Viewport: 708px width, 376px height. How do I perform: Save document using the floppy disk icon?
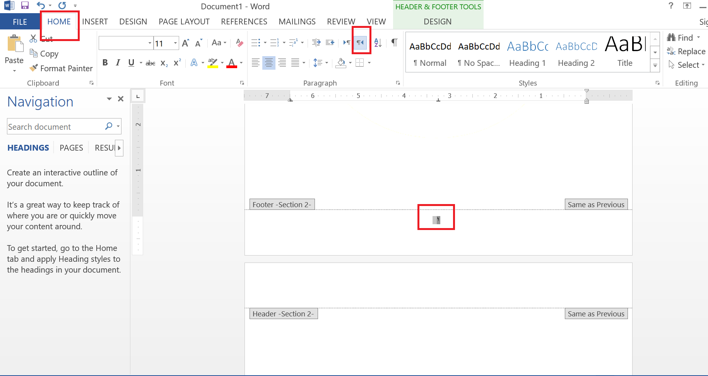point(25,6)
